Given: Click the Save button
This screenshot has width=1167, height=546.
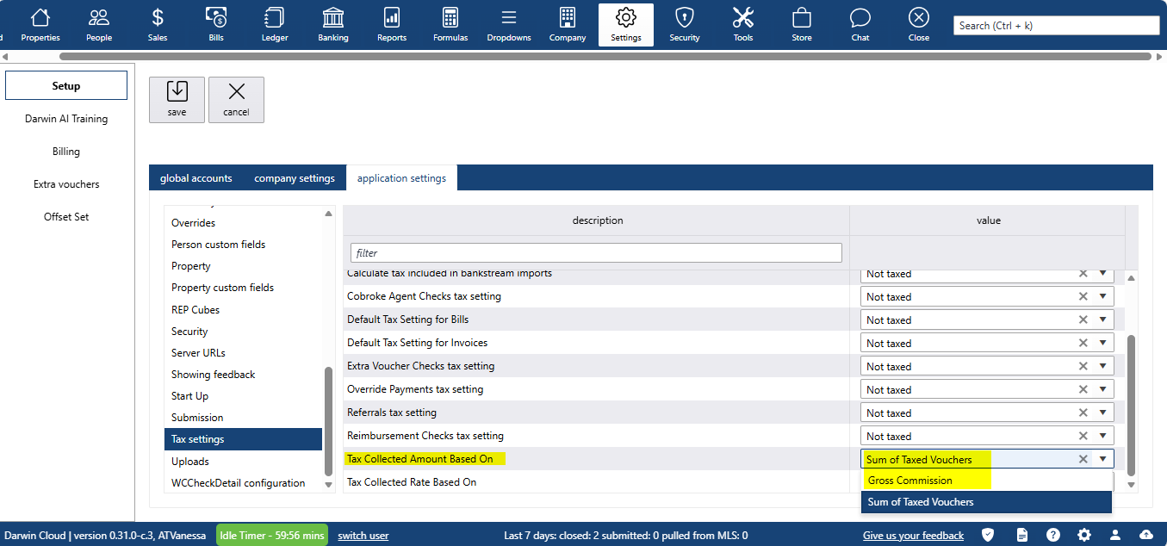Looking at the screenshot, I should [177, 100].
